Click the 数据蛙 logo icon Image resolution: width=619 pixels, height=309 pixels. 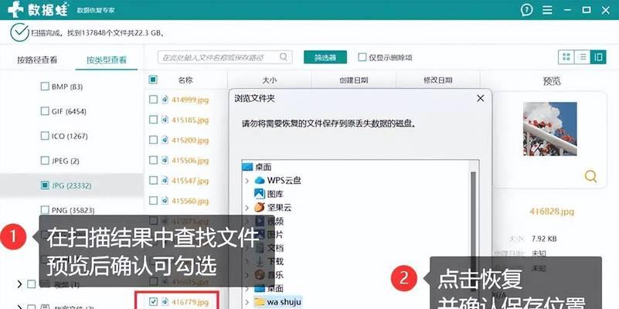tap(15, 9)
